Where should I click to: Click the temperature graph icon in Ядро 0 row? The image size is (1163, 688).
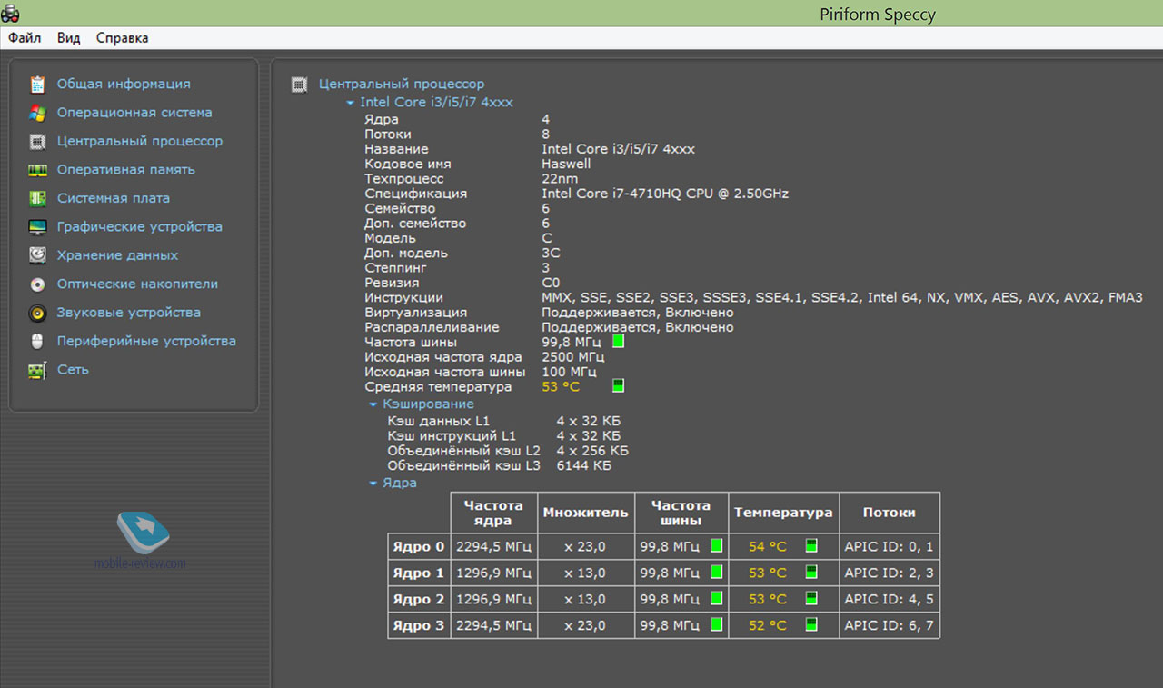(811, 546)
